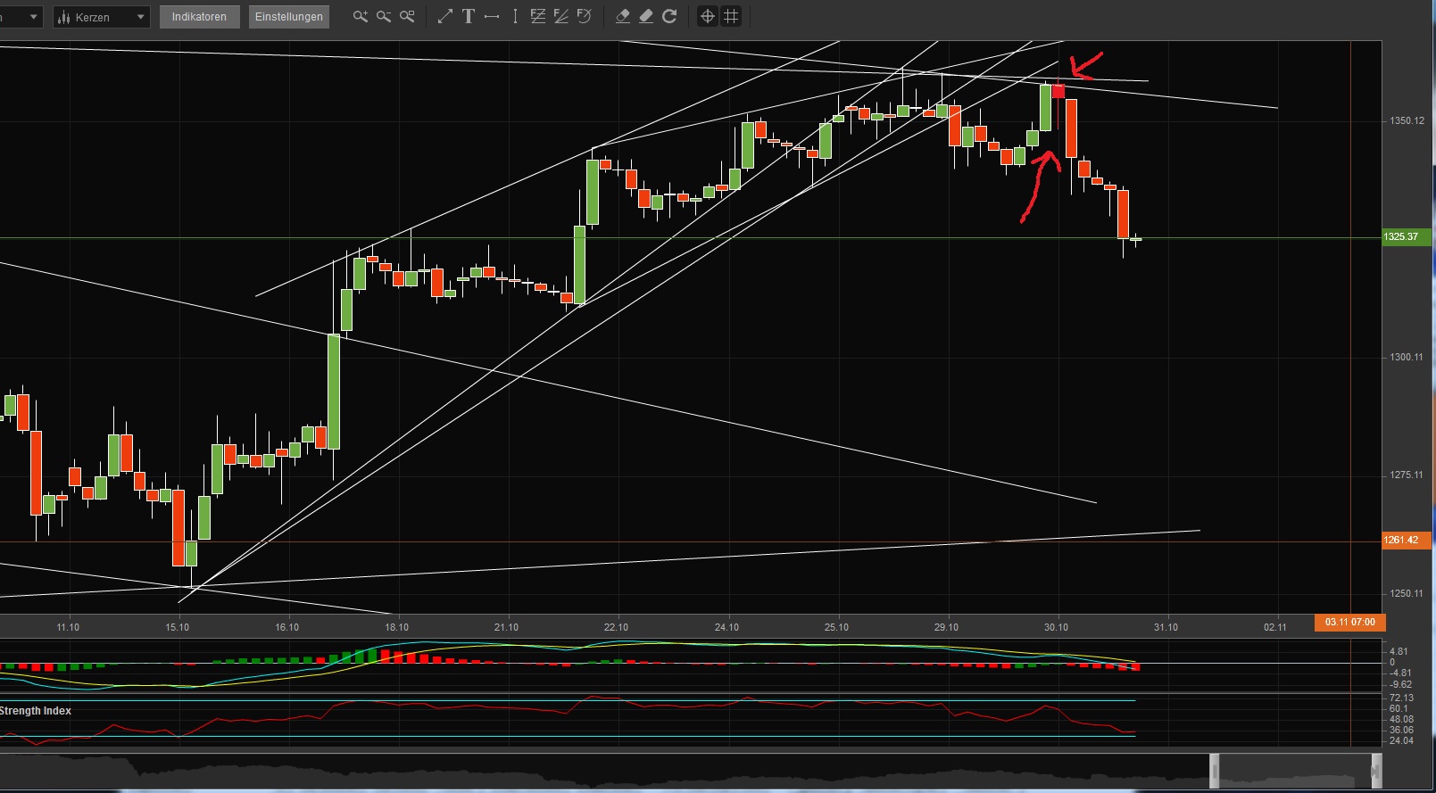The height and width of the screenshot is (793, 1436).
Task: Click the 22.10 date axis label
Action: click(x=617, y=627)
